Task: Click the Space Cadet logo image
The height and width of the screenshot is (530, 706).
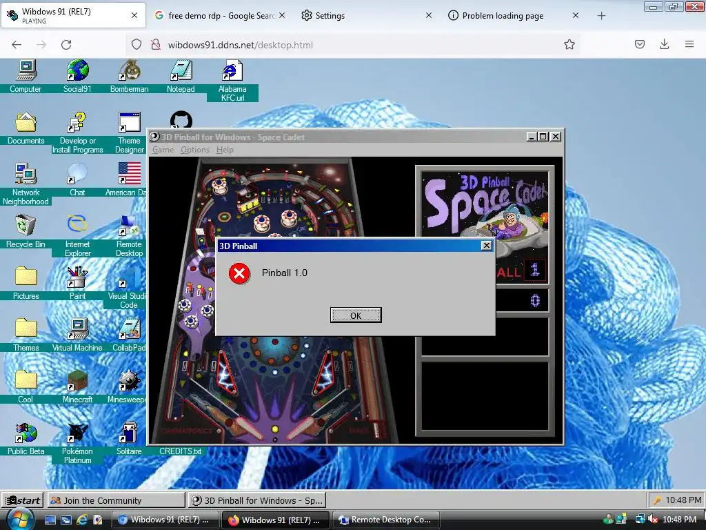Action: click(485, 216)
